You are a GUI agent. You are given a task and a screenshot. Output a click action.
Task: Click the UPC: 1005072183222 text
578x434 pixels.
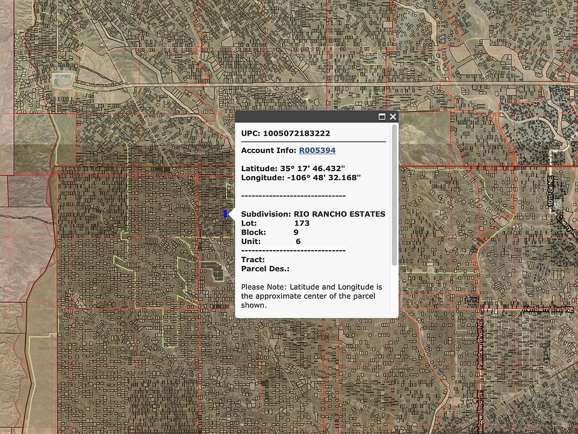[285, 133]
